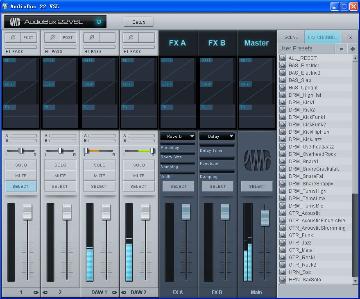This screenshot has width=360, height=299.
Task: Open the Reverb effect type dropdown
Action: 178,137
